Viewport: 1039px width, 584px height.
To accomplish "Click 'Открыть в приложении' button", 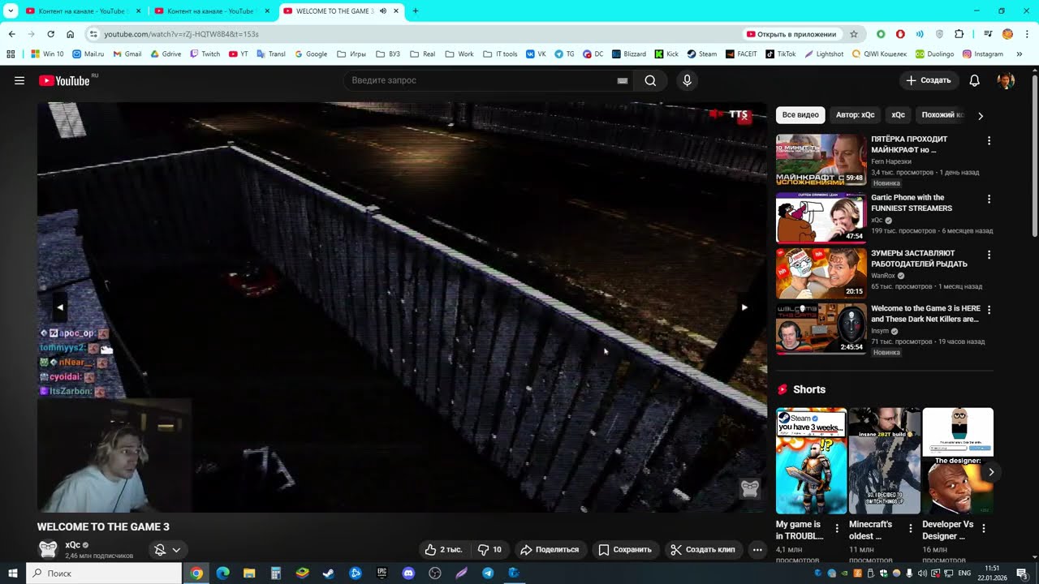I will (x=791, y=34).
